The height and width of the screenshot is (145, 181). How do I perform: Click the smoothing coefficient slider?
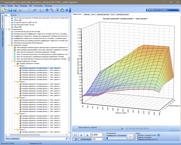click(x=116, y=138)
